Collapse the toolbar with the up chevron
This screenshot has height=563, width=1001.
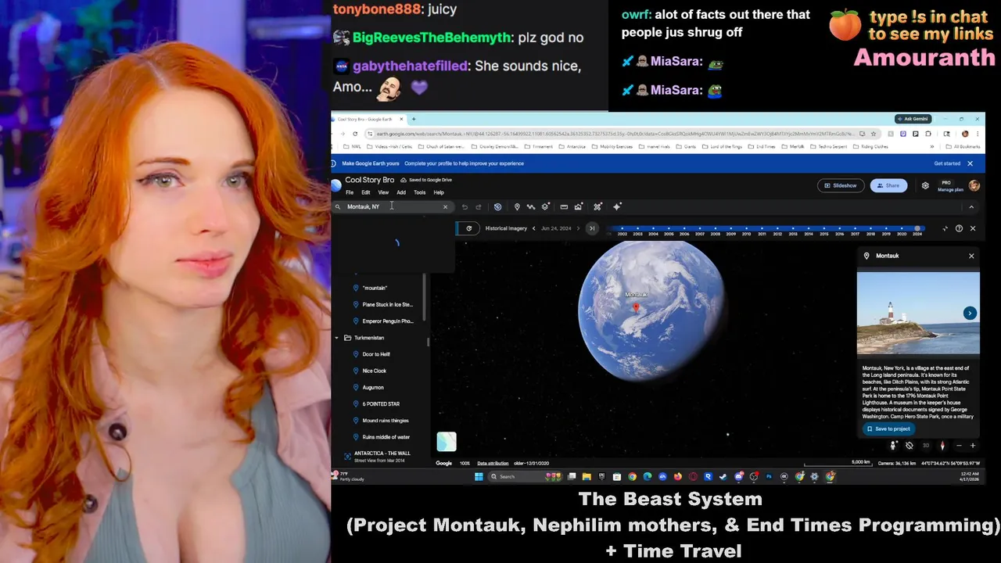tap(971, 206)
